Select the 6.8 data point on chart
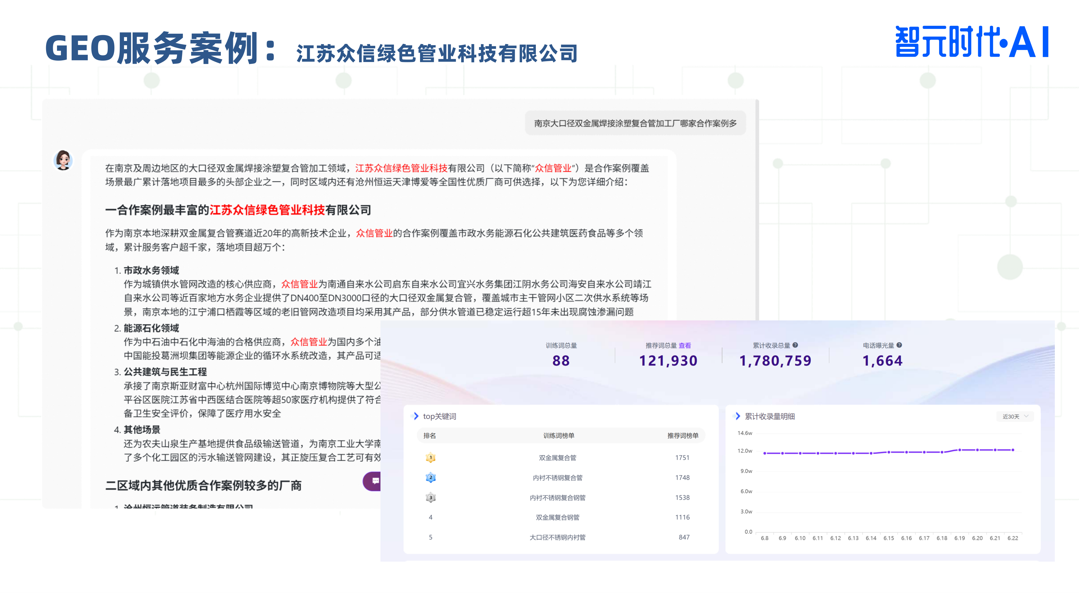Screen dimensions: 1079x606 [765, 453]
